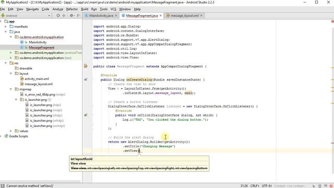334x188 pixels.
Task: Expand the test package node
Action: coord(11,58)
